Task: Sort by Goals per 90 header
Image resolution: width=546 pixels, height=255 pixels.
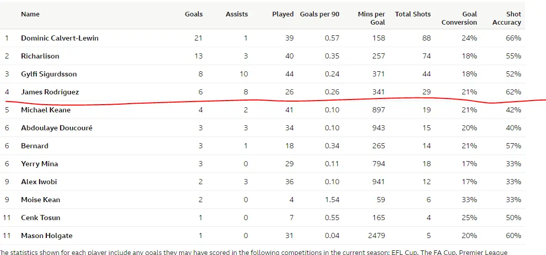Action: [x=319, y=14]
